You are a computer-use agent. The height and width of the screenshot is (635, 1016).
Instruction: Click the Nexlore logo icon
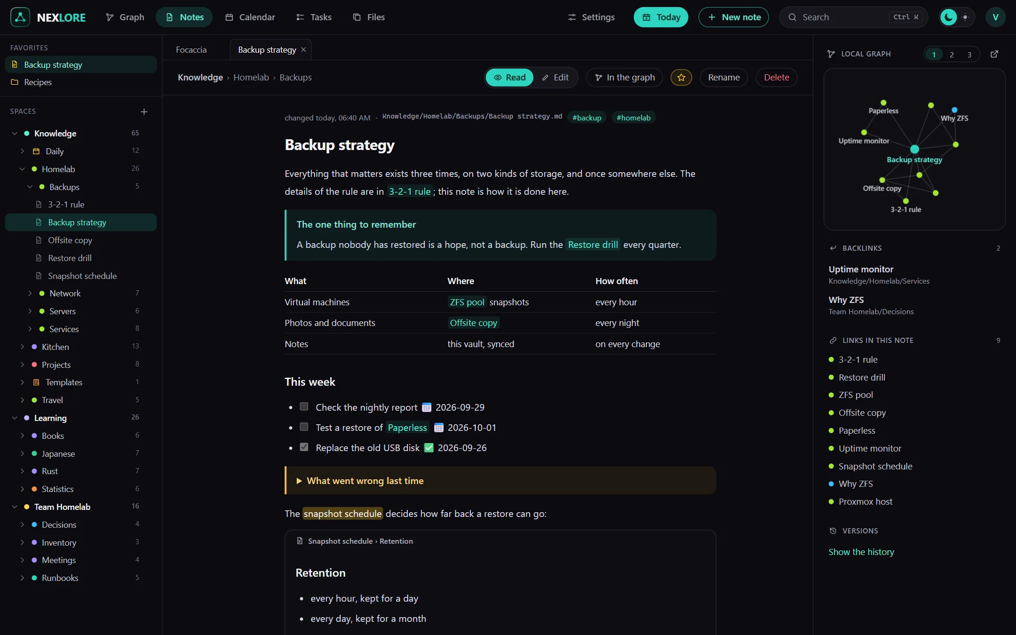tap(20, 17)
